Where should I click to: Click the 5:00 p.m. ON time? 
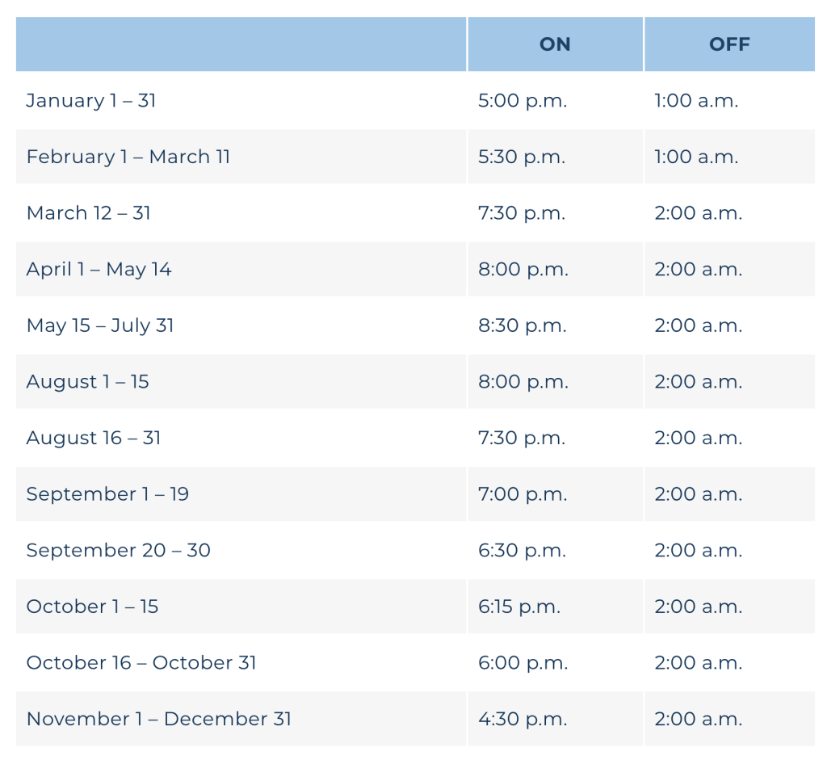(x=523, y=100)
